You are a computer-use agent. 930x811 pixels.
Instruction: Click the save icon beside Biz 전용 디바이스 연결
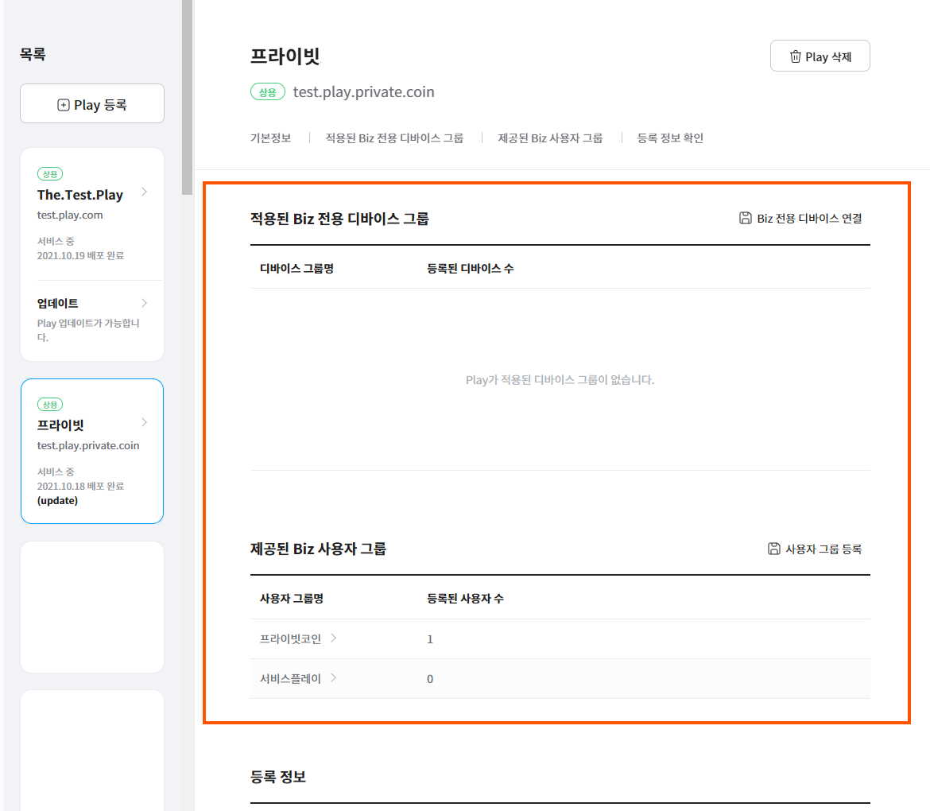pyautogui.click(x=745, y=218)
